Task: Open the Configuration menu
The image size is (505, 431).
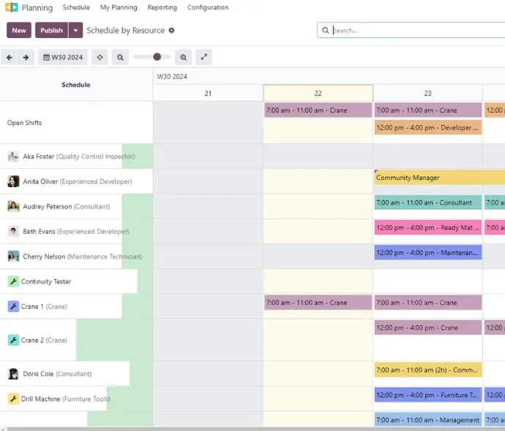Action: (208, 7)
